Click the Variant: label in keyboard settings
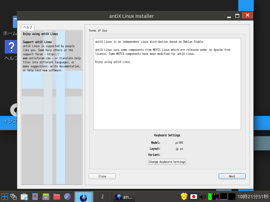Viewport: 270px width, 202px height. 154,155
